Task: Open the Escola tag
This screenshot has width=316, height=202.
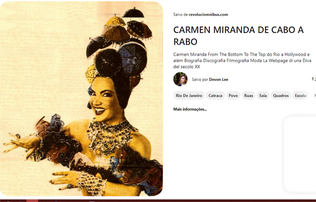Action: pos(301,96)
